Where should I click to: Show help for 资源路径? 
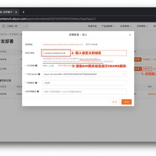point(36,83)
